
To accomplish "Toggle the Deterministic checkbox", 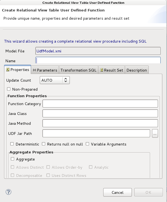I will click(12, 144).
